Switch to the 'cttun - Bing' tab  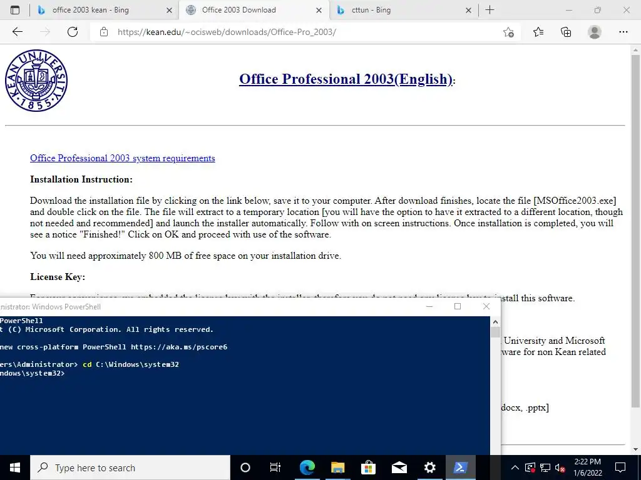371,10
